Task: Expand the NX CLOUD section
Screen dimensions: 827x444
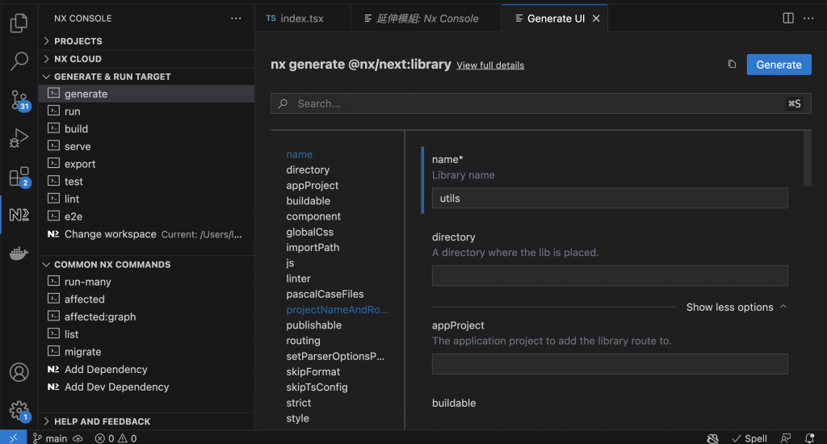Action: click(x=78, y=59)
